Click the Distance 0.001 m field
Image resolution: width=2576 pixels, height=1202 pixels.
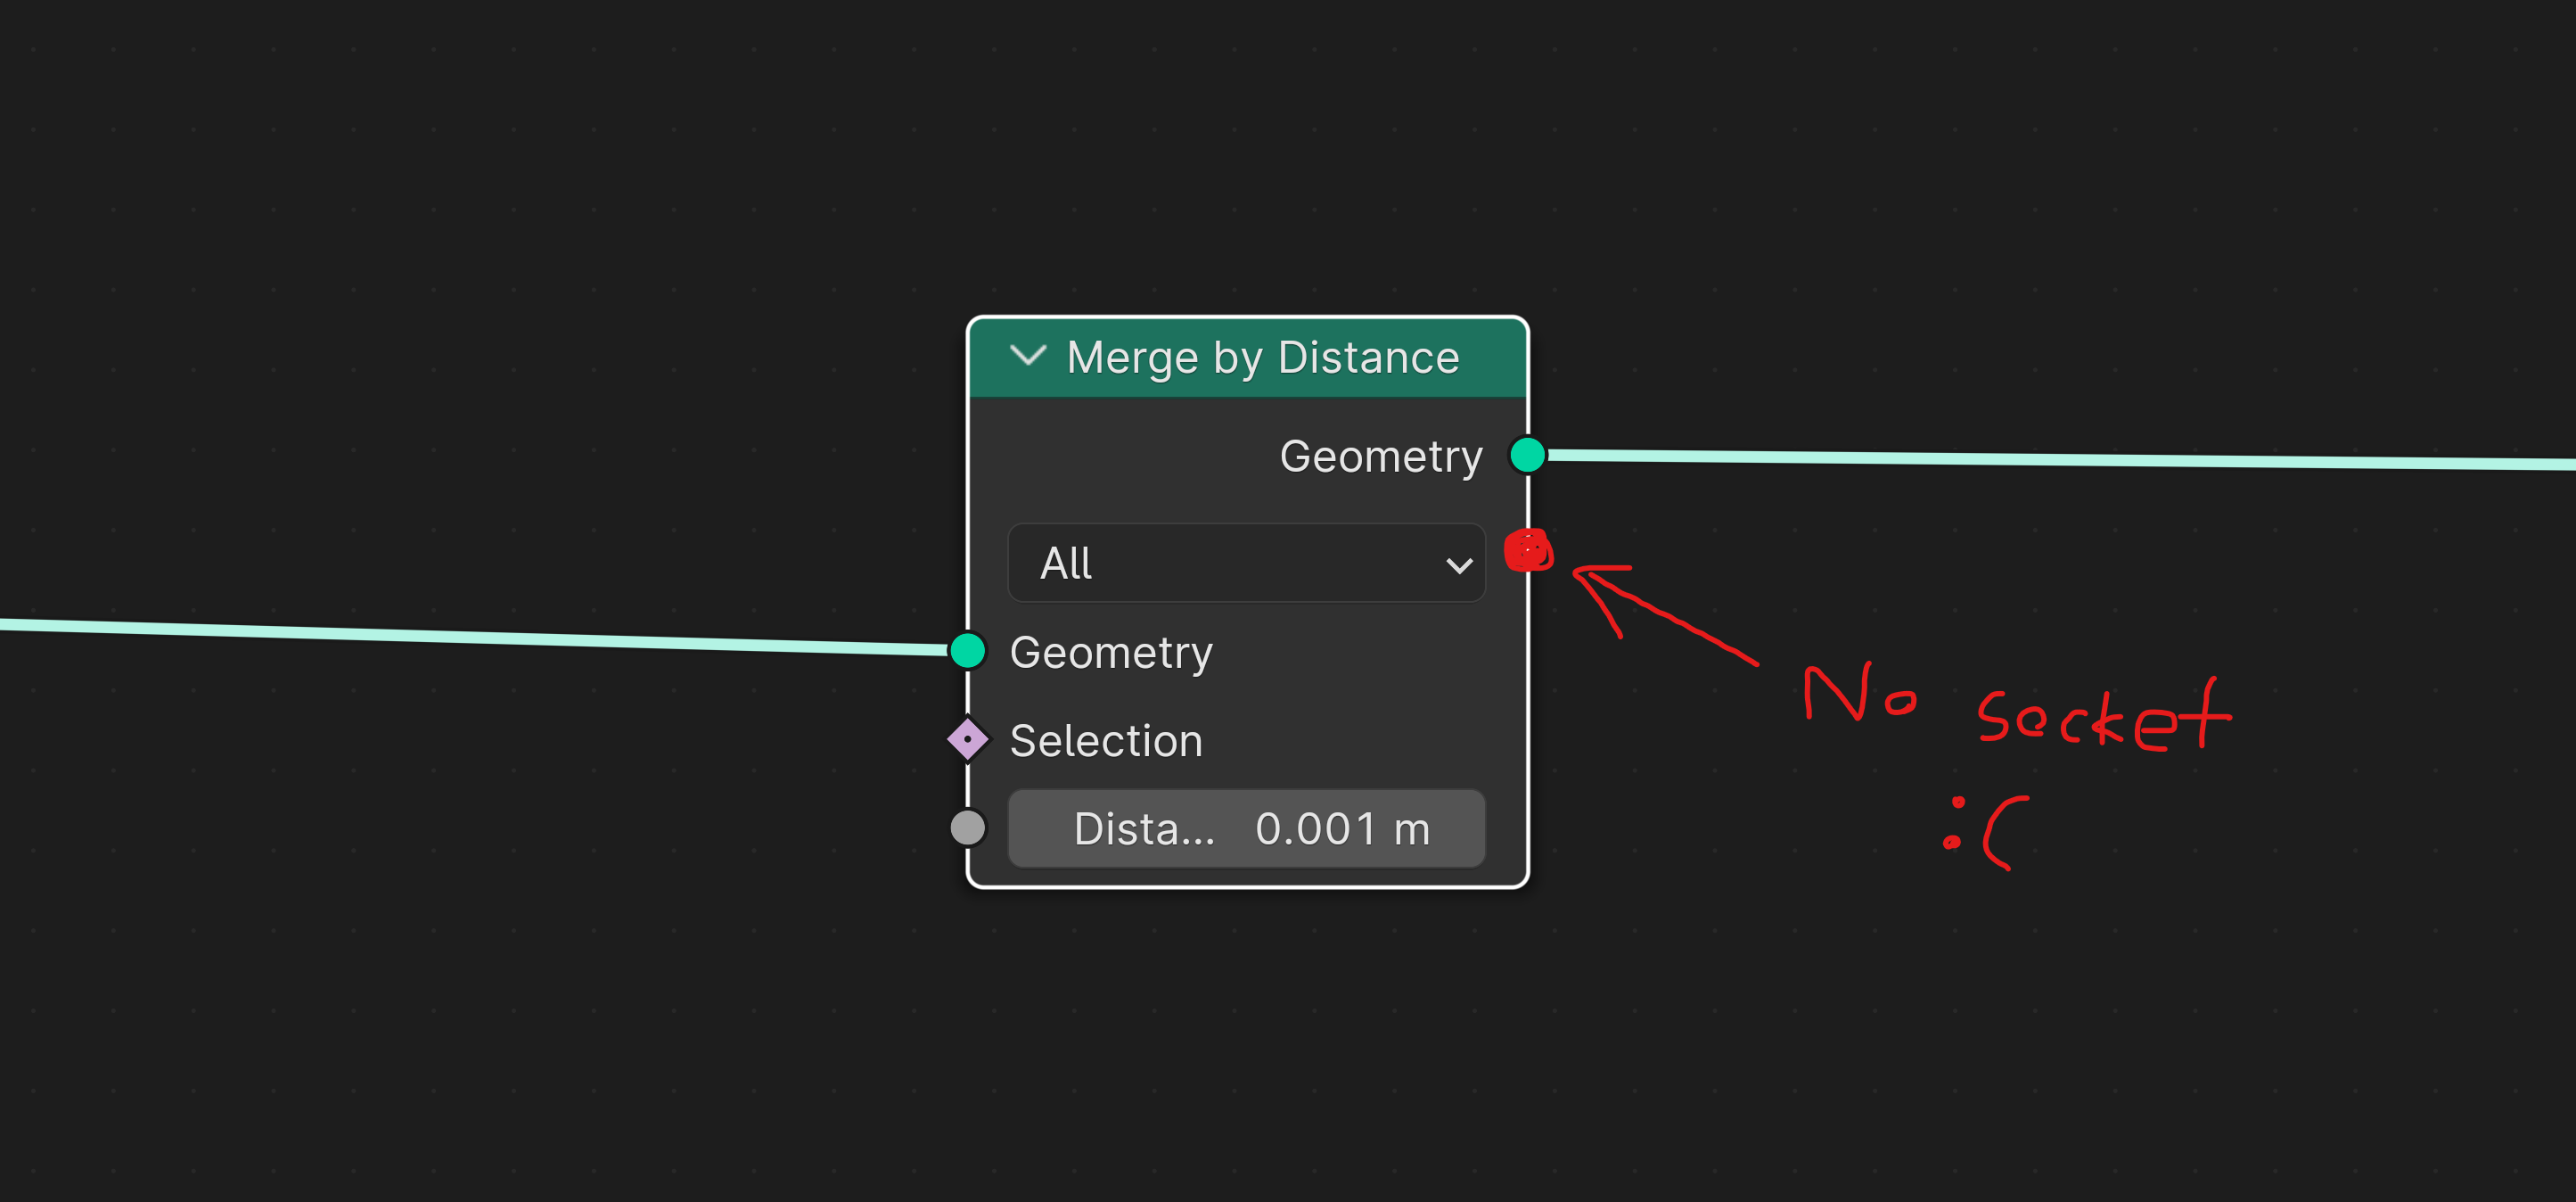click(1246, 829)
